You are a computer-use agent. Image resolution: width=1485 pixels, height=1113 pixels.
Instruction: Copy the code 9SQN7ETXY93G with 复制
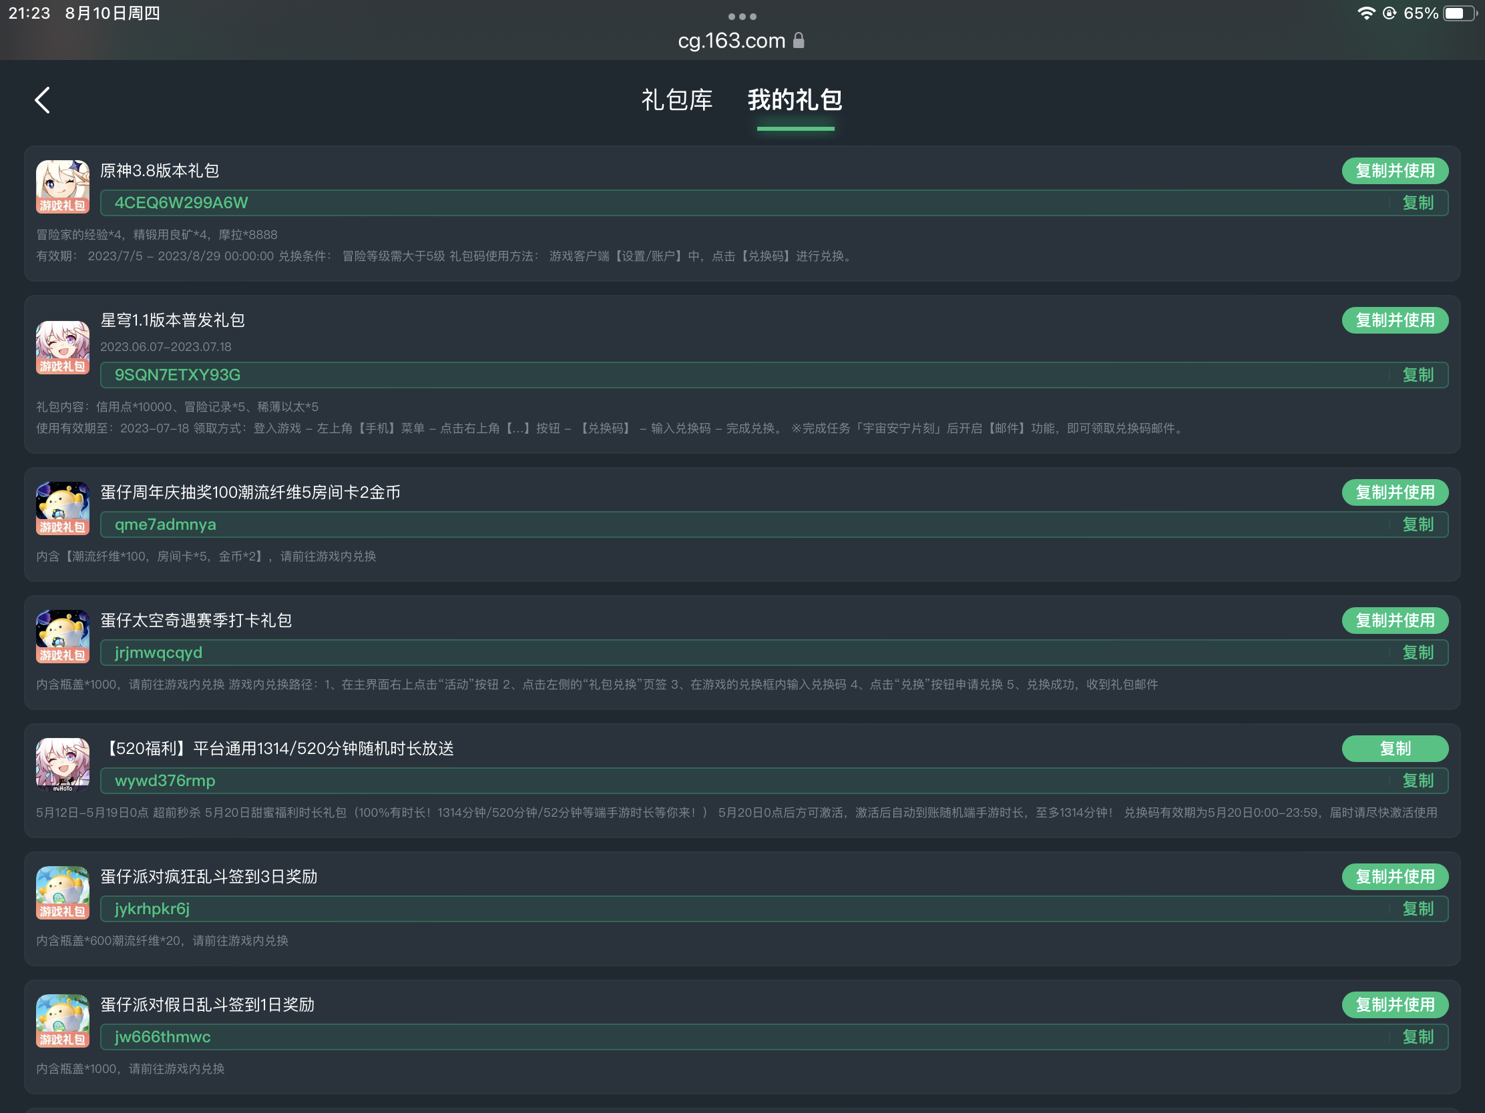tap(1417, 375)
